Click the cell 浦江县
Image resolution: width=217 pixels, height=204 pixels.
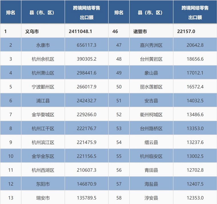(x=43, y=101)
